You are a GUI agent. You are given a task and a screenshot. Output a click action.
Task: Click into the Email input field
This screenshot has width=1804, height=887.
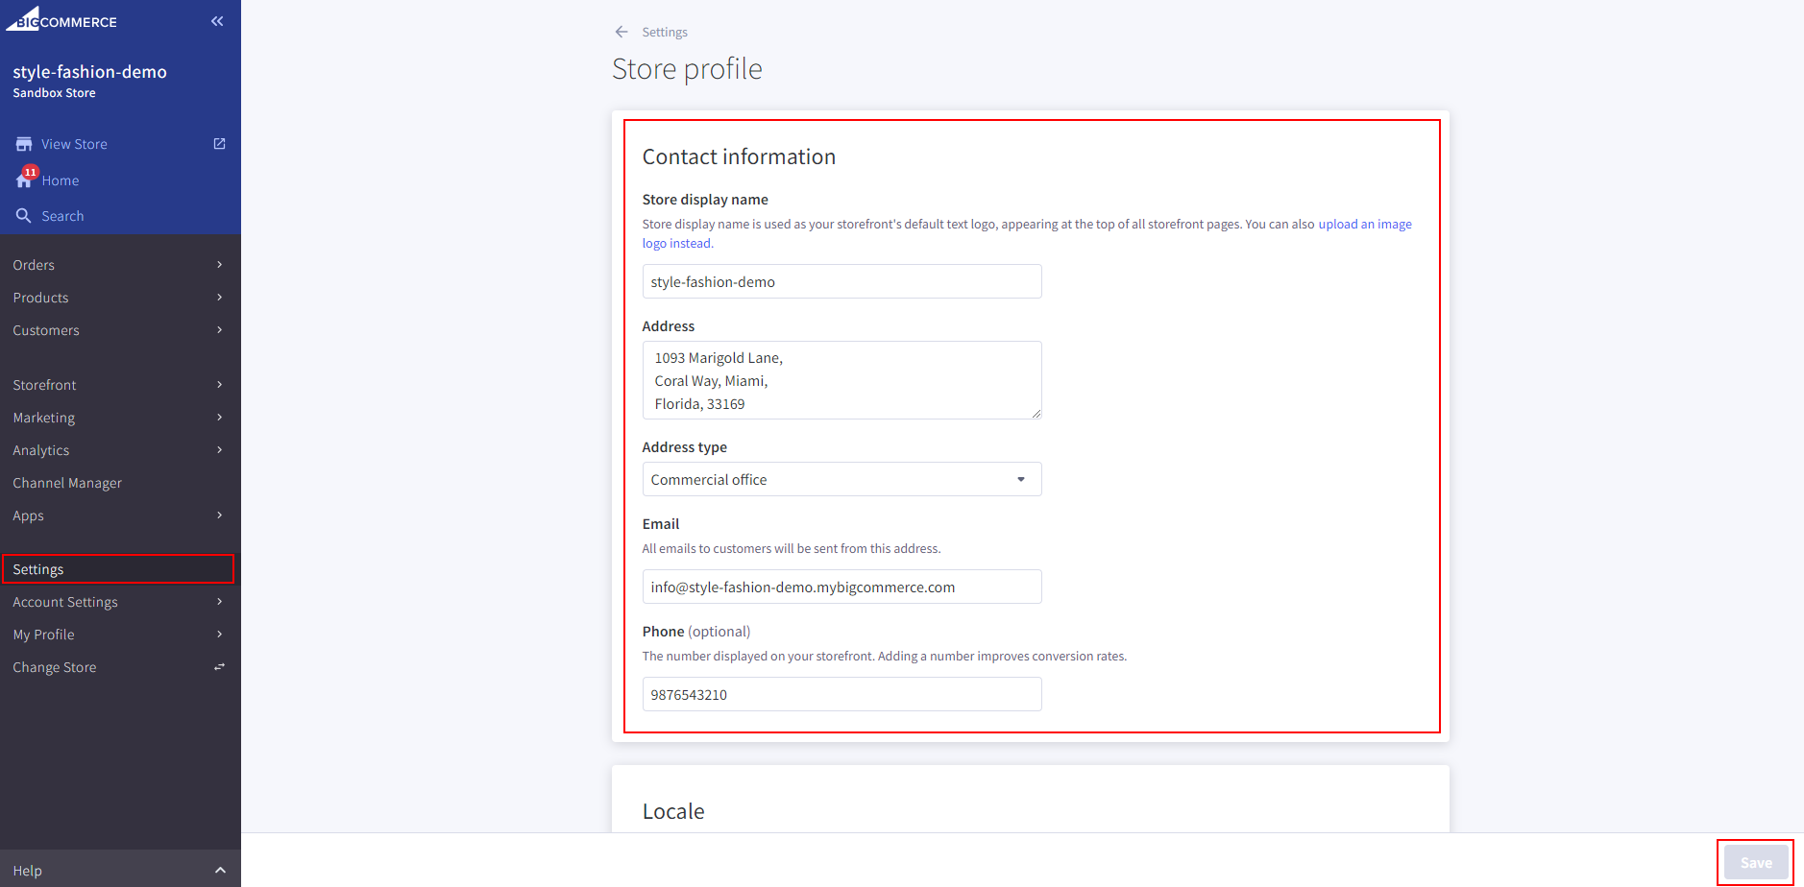pyautogui.click(x=841, y=587)
